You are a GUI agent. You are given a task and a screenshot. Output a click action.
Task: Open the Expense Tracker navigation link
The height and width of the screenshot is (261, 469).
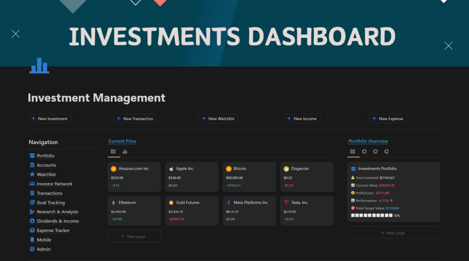[53, 231]
